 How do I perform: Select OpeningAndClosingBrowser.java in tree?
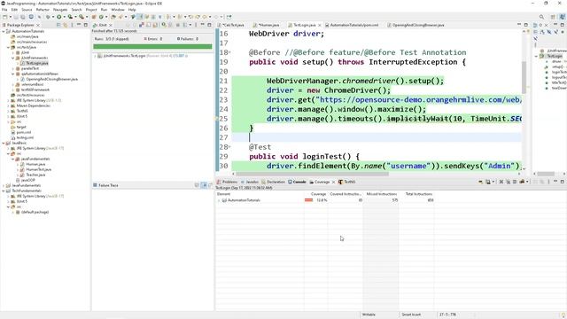click(x=51, y=79)
